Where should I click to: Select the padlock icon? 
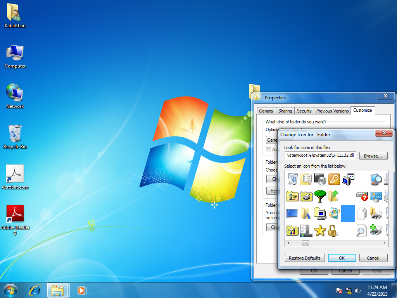[333, 230]
